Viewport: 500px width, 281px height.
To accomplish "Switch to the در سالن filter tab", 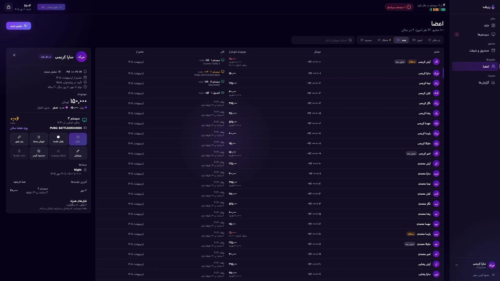I will point(434,40).
